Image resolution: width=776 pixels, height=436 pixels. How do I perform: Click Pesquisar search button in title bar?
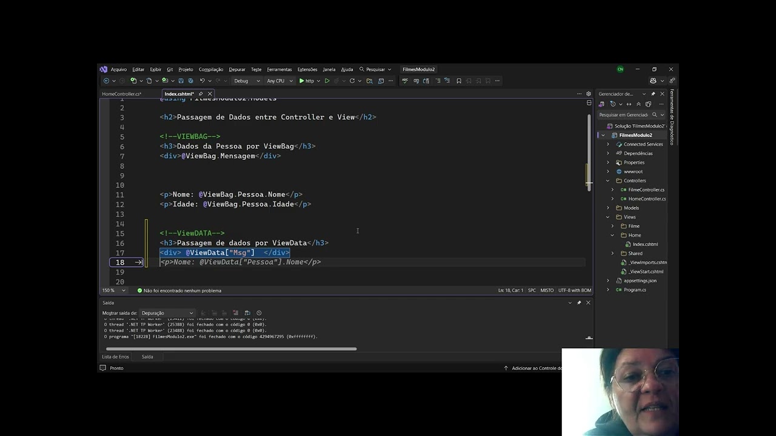[375, 69]
